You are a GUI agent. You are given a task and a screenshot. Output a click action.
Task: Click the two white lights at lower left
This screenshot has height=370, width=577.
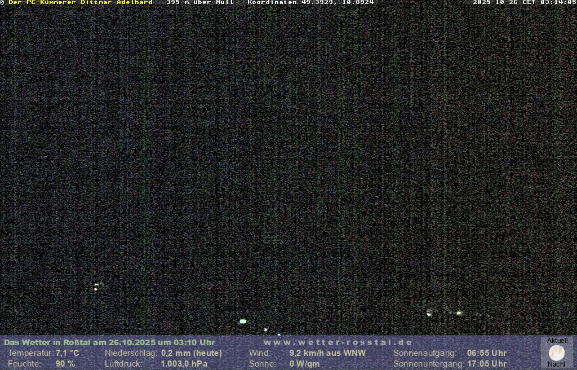pos(96,287)
